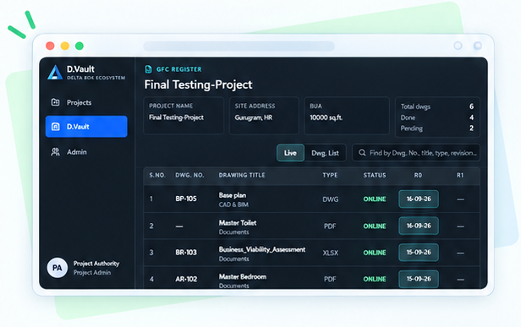Open R0 revision 15-09-26 for Master Bedroom
This screenshot has width=521, height=327.
tap(419, 279)
